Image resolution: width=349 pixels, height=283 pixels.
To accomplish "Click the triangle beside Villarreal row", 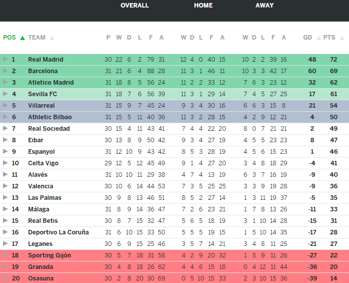I will [x=5, y=106].
